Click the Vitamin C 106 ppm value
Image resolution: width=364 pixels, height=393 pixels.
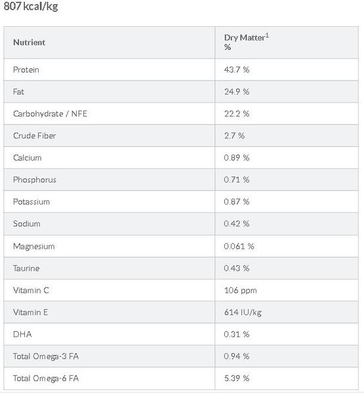tap(241, 290)
